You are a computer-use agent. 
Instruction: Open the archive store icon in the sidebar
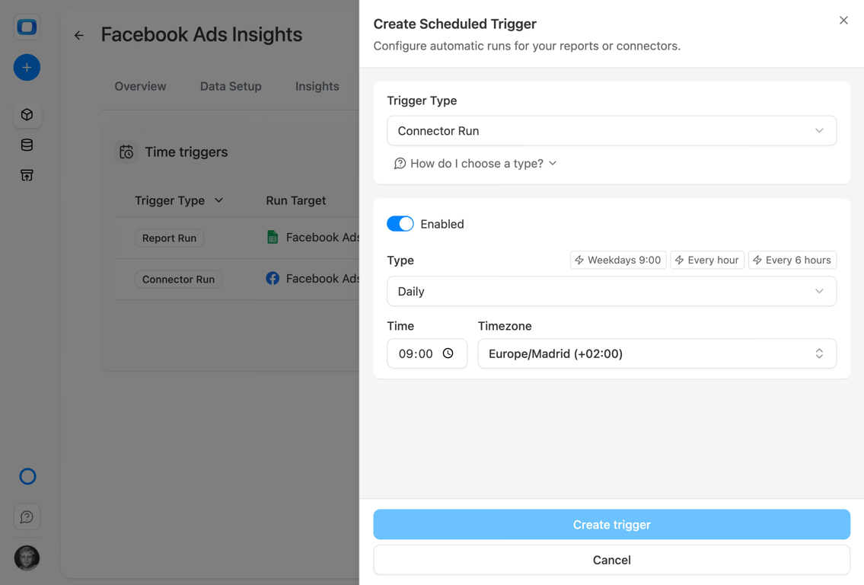tap(27, 175)
